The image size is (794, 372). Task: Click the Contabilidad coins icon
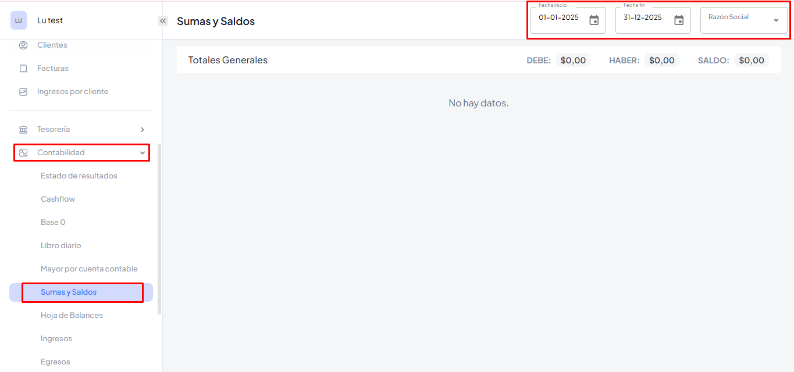pyautogui.click(x=23, y=153)
